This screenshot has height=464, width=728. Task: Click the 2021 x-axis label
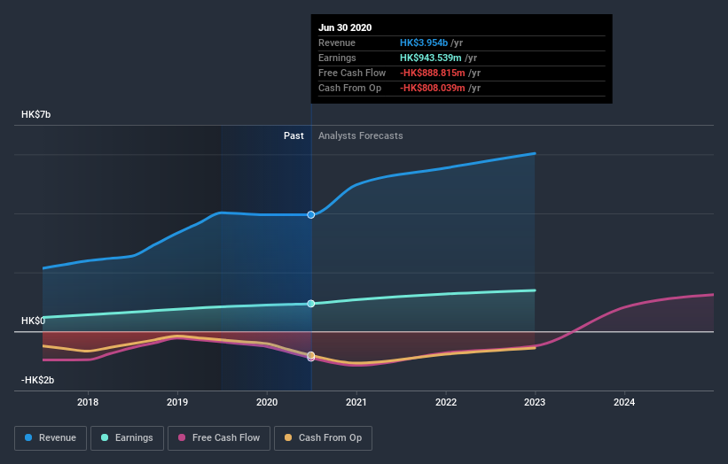point(356,402)
